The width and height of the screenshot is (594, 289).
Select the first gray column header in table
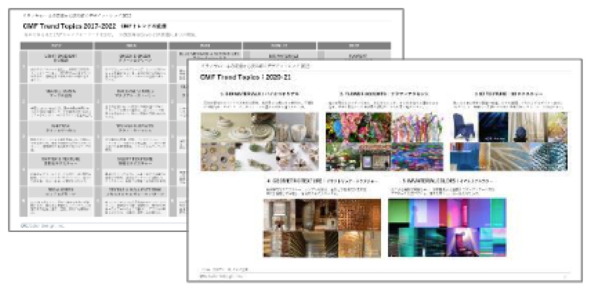click(56, 45)
